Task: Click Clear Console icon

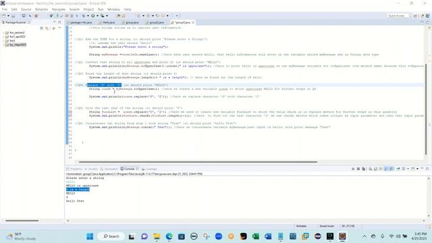Action: (x=371, y=169)
